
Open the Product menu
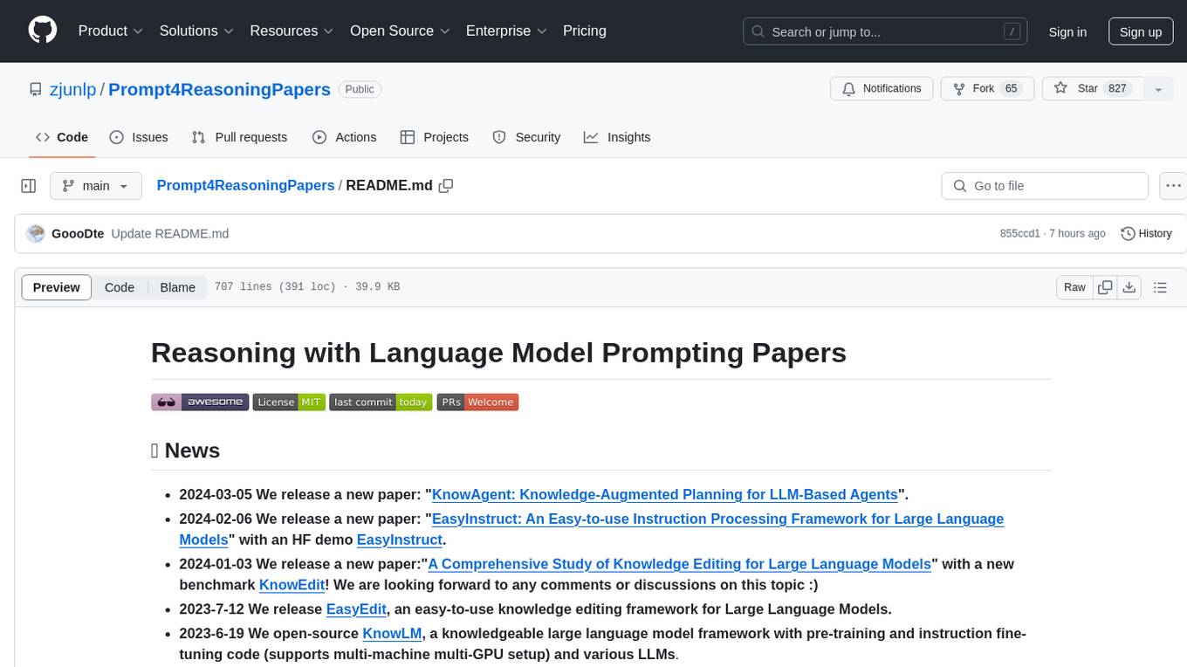click(111, 31)
